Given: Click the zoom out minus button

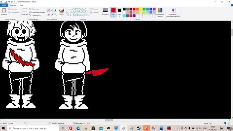Looking at the screenshot, I should [x=210, y=123].
